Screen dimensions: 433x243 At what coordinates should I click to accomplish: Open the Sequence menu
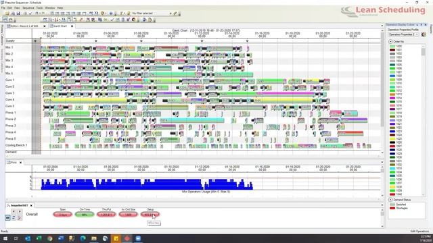coord(28,8)
